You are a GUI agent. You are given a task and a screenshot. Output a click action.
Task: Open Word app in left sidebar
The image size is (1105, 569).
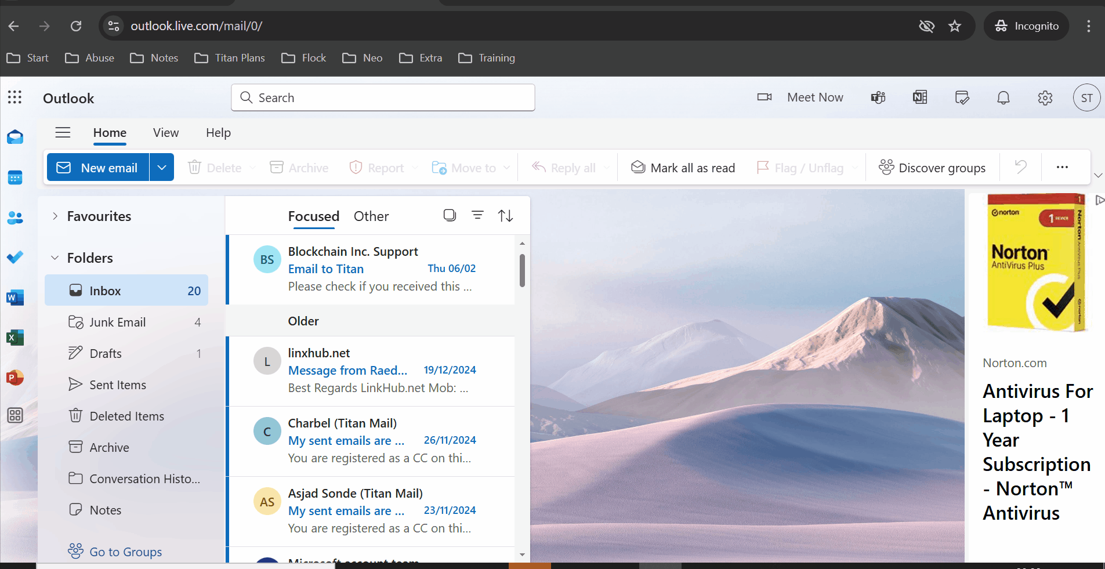pyautogui.click(x=15, y=298)
